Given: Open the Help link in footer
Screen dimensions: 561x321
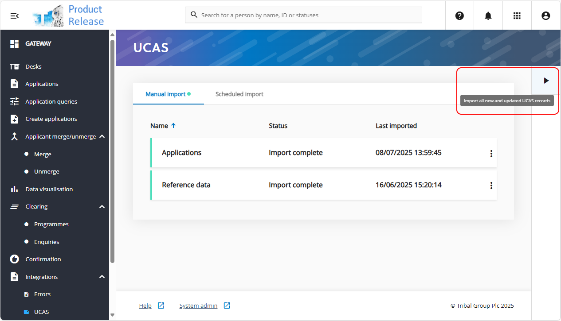Looking at the screenshot, I should [145, 306].
